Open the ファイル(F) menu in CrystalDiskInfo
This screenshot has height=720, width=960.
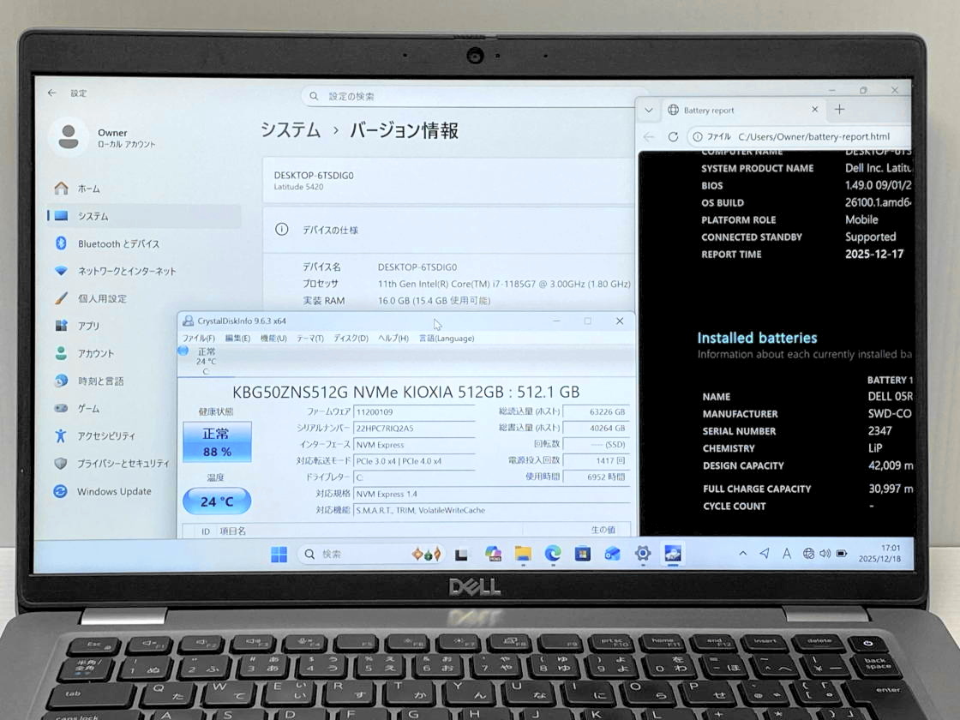tap(199, 338)
